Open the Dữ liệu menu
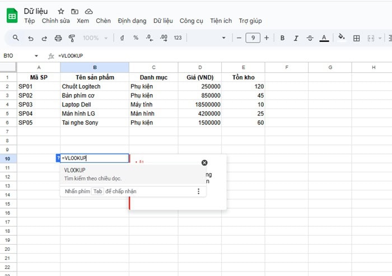The width and height of the screenshot is (392, 276). 163,21
